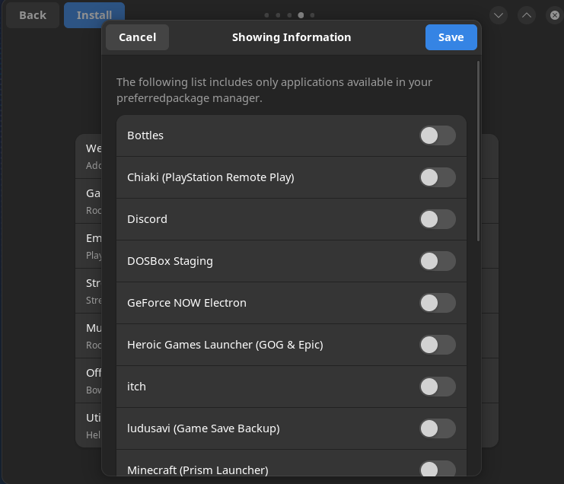Enable the Bottles toggle
Screen dimensions: 564x484
click(x=437, y=135)
